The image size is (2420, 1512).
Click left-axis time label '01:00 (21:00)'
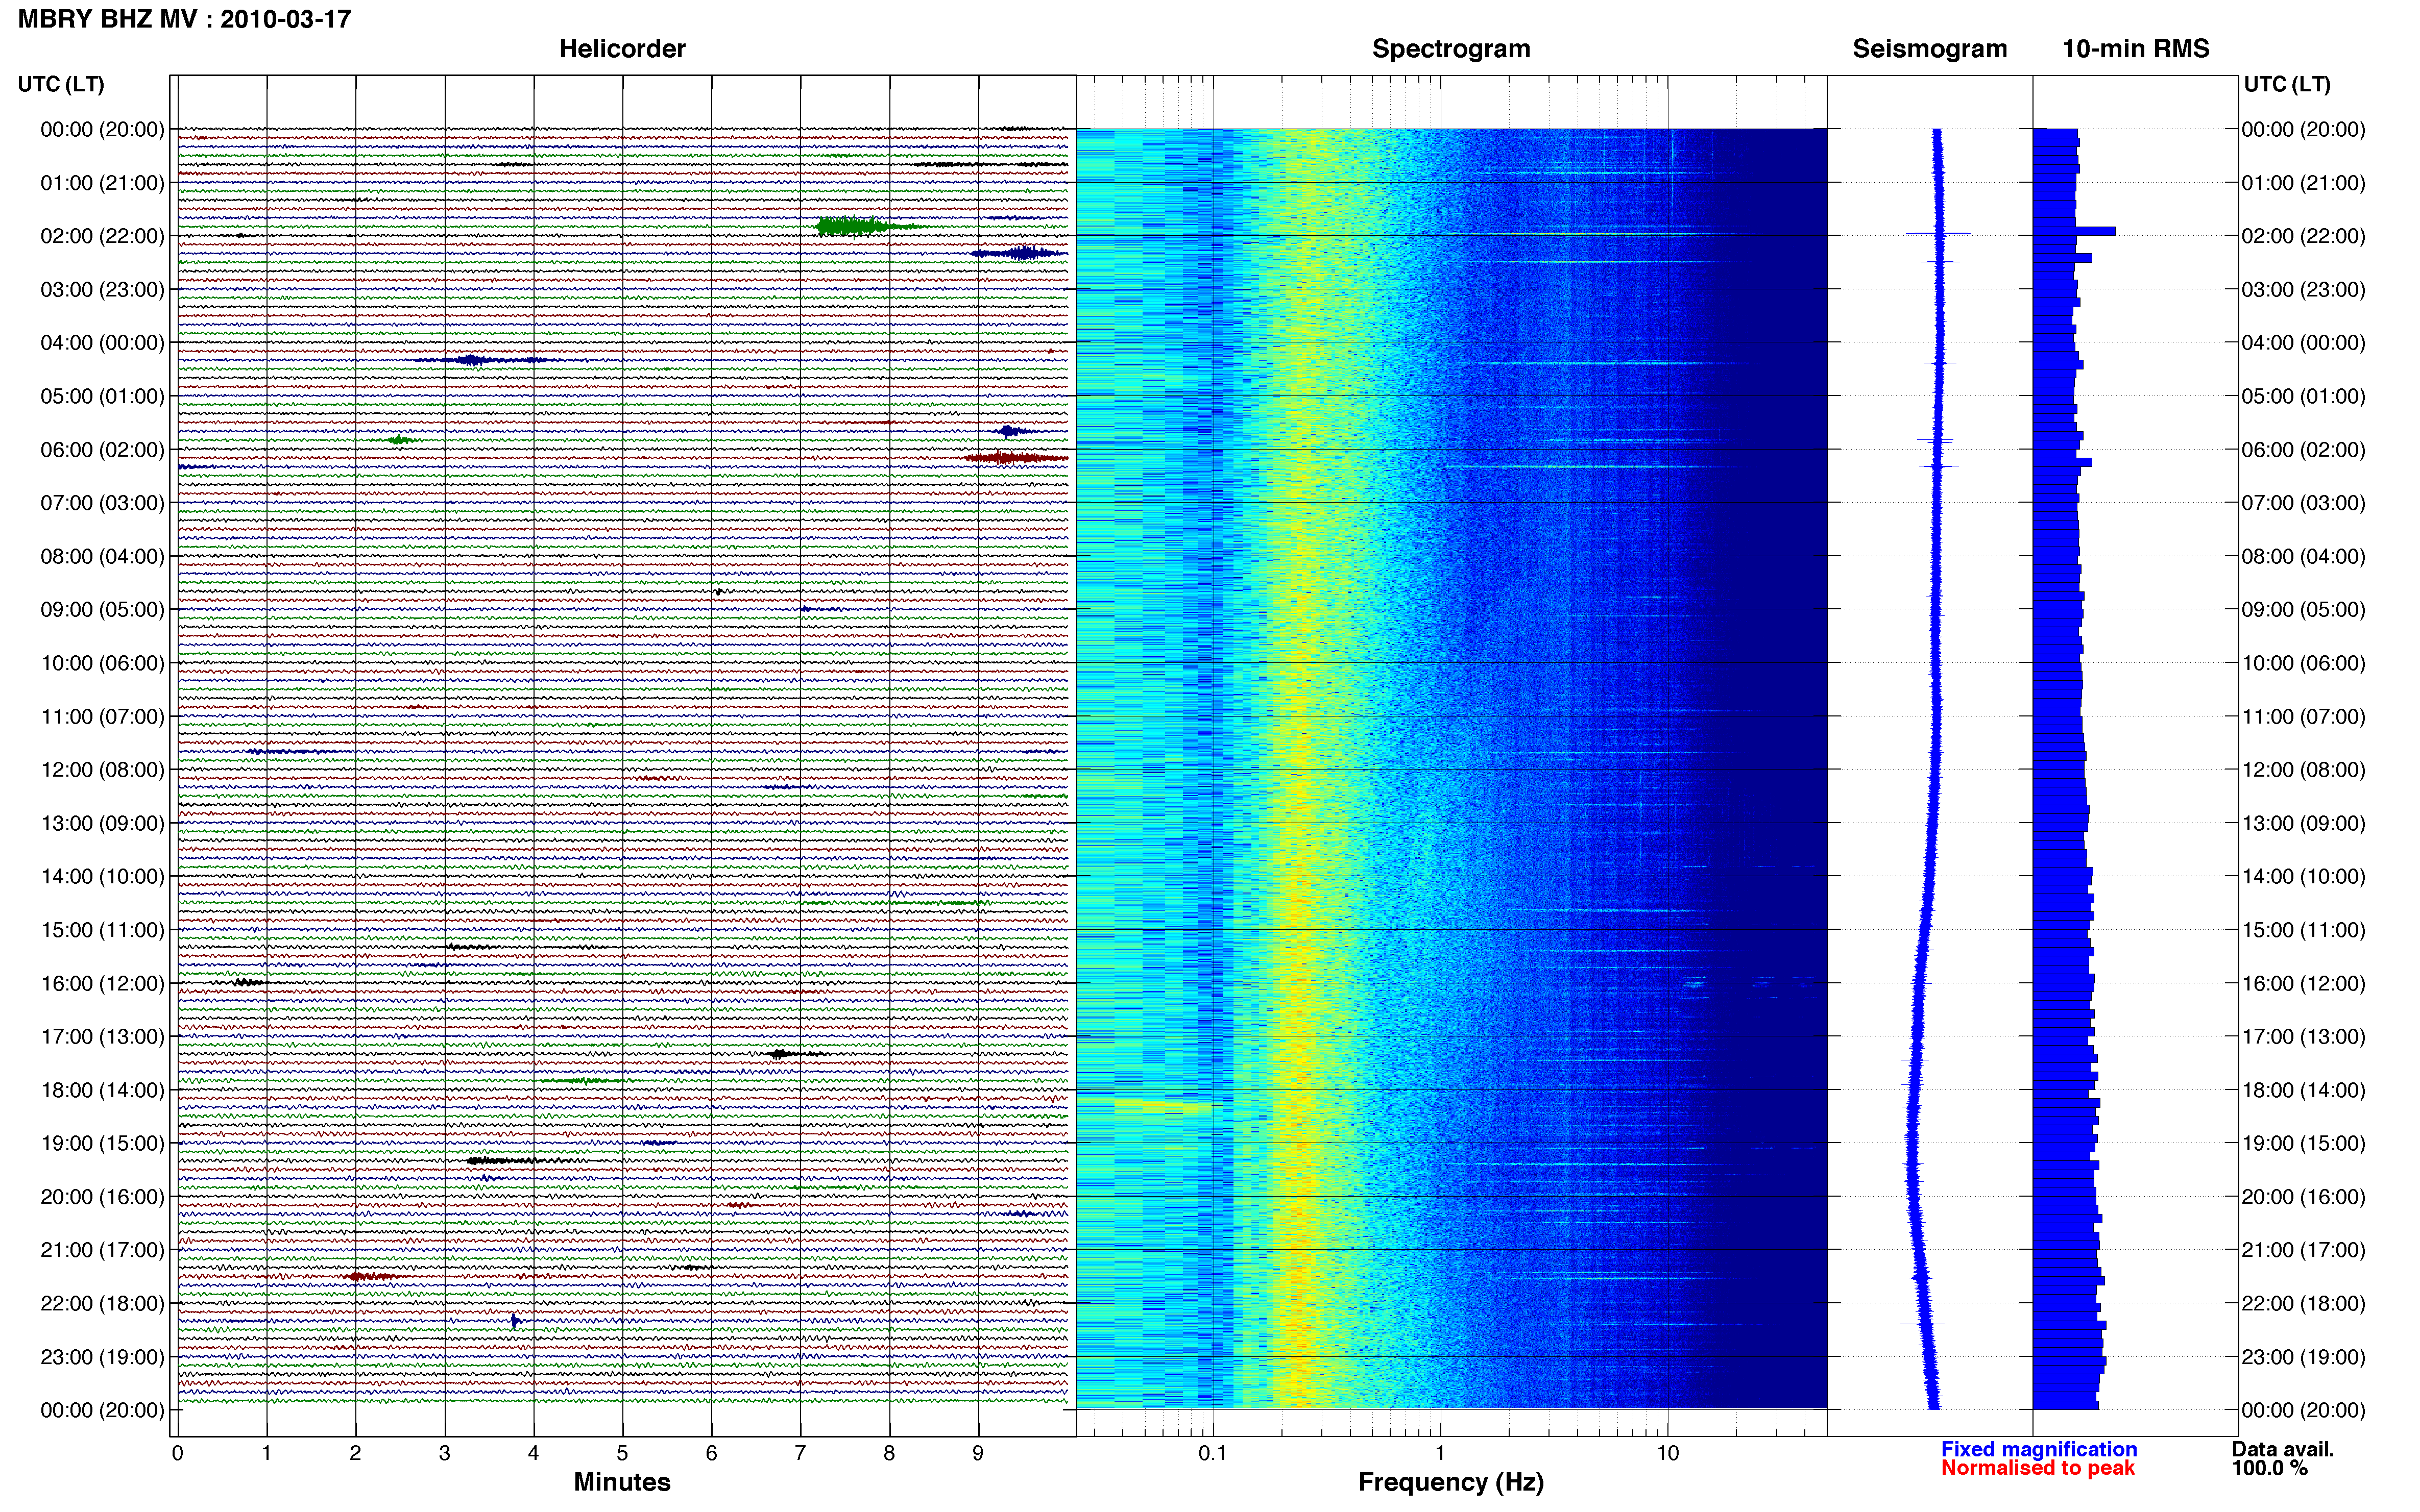coord(102,183)
